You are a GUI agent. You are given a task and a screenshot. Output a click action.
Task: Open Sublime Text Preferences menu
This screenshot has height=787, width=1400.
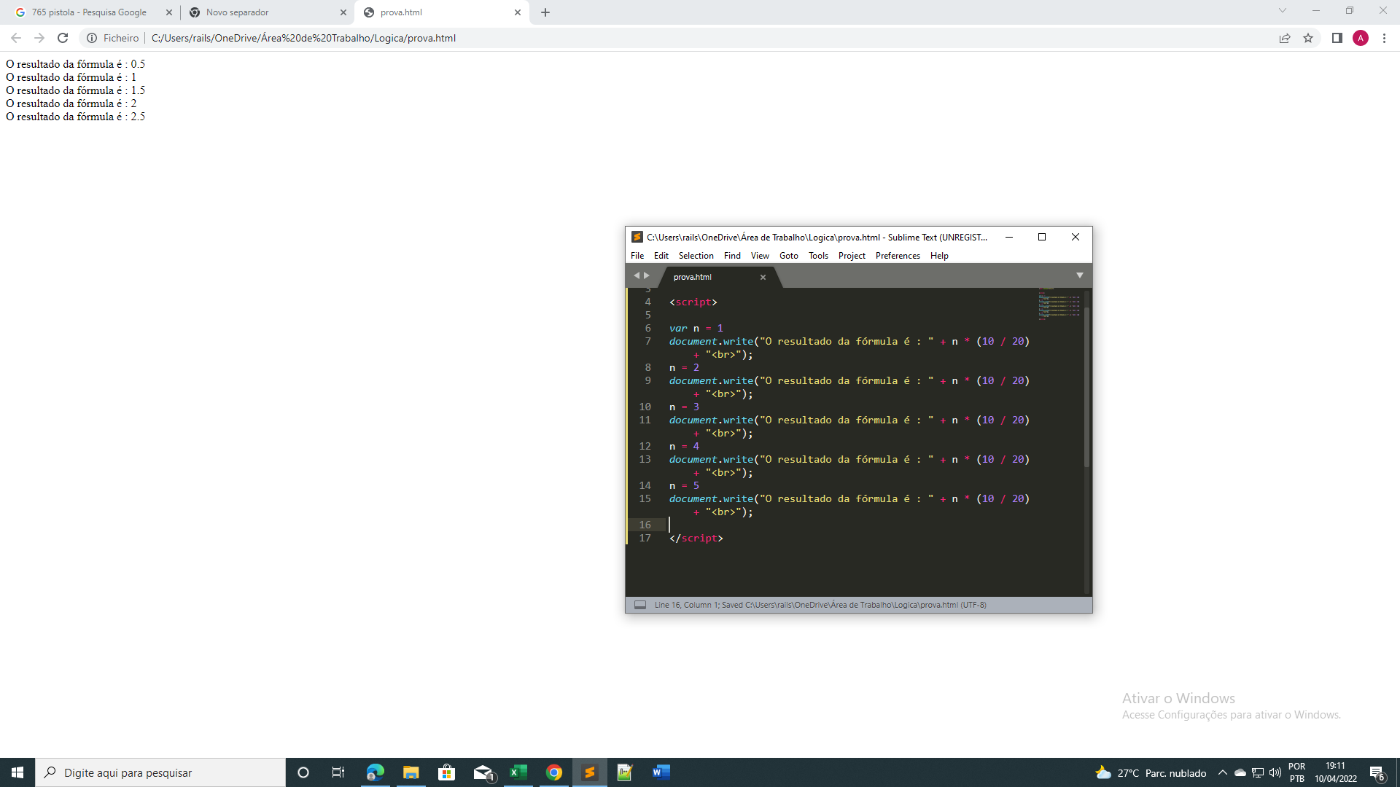pos(898,256)
